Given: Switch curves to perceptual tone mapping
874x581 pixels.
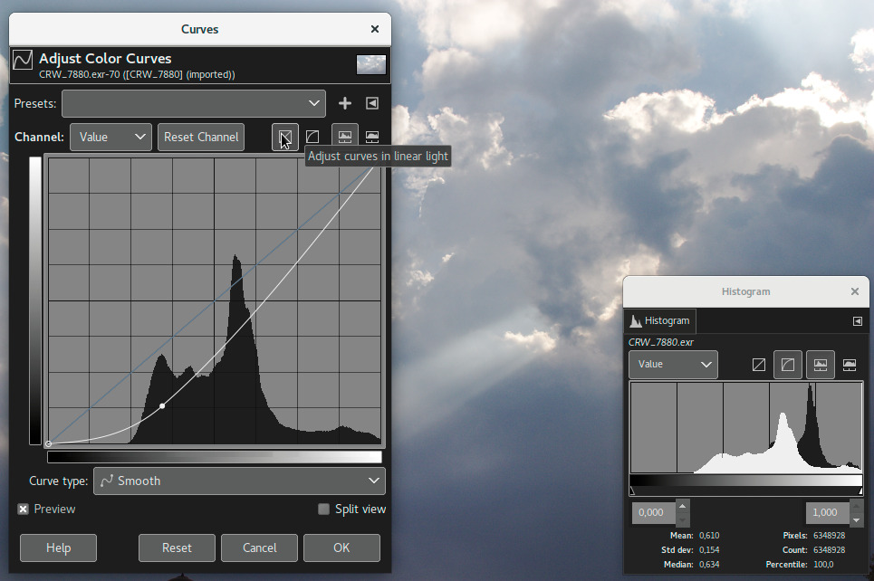Looking at the screenshot, I should pos(312,136).
